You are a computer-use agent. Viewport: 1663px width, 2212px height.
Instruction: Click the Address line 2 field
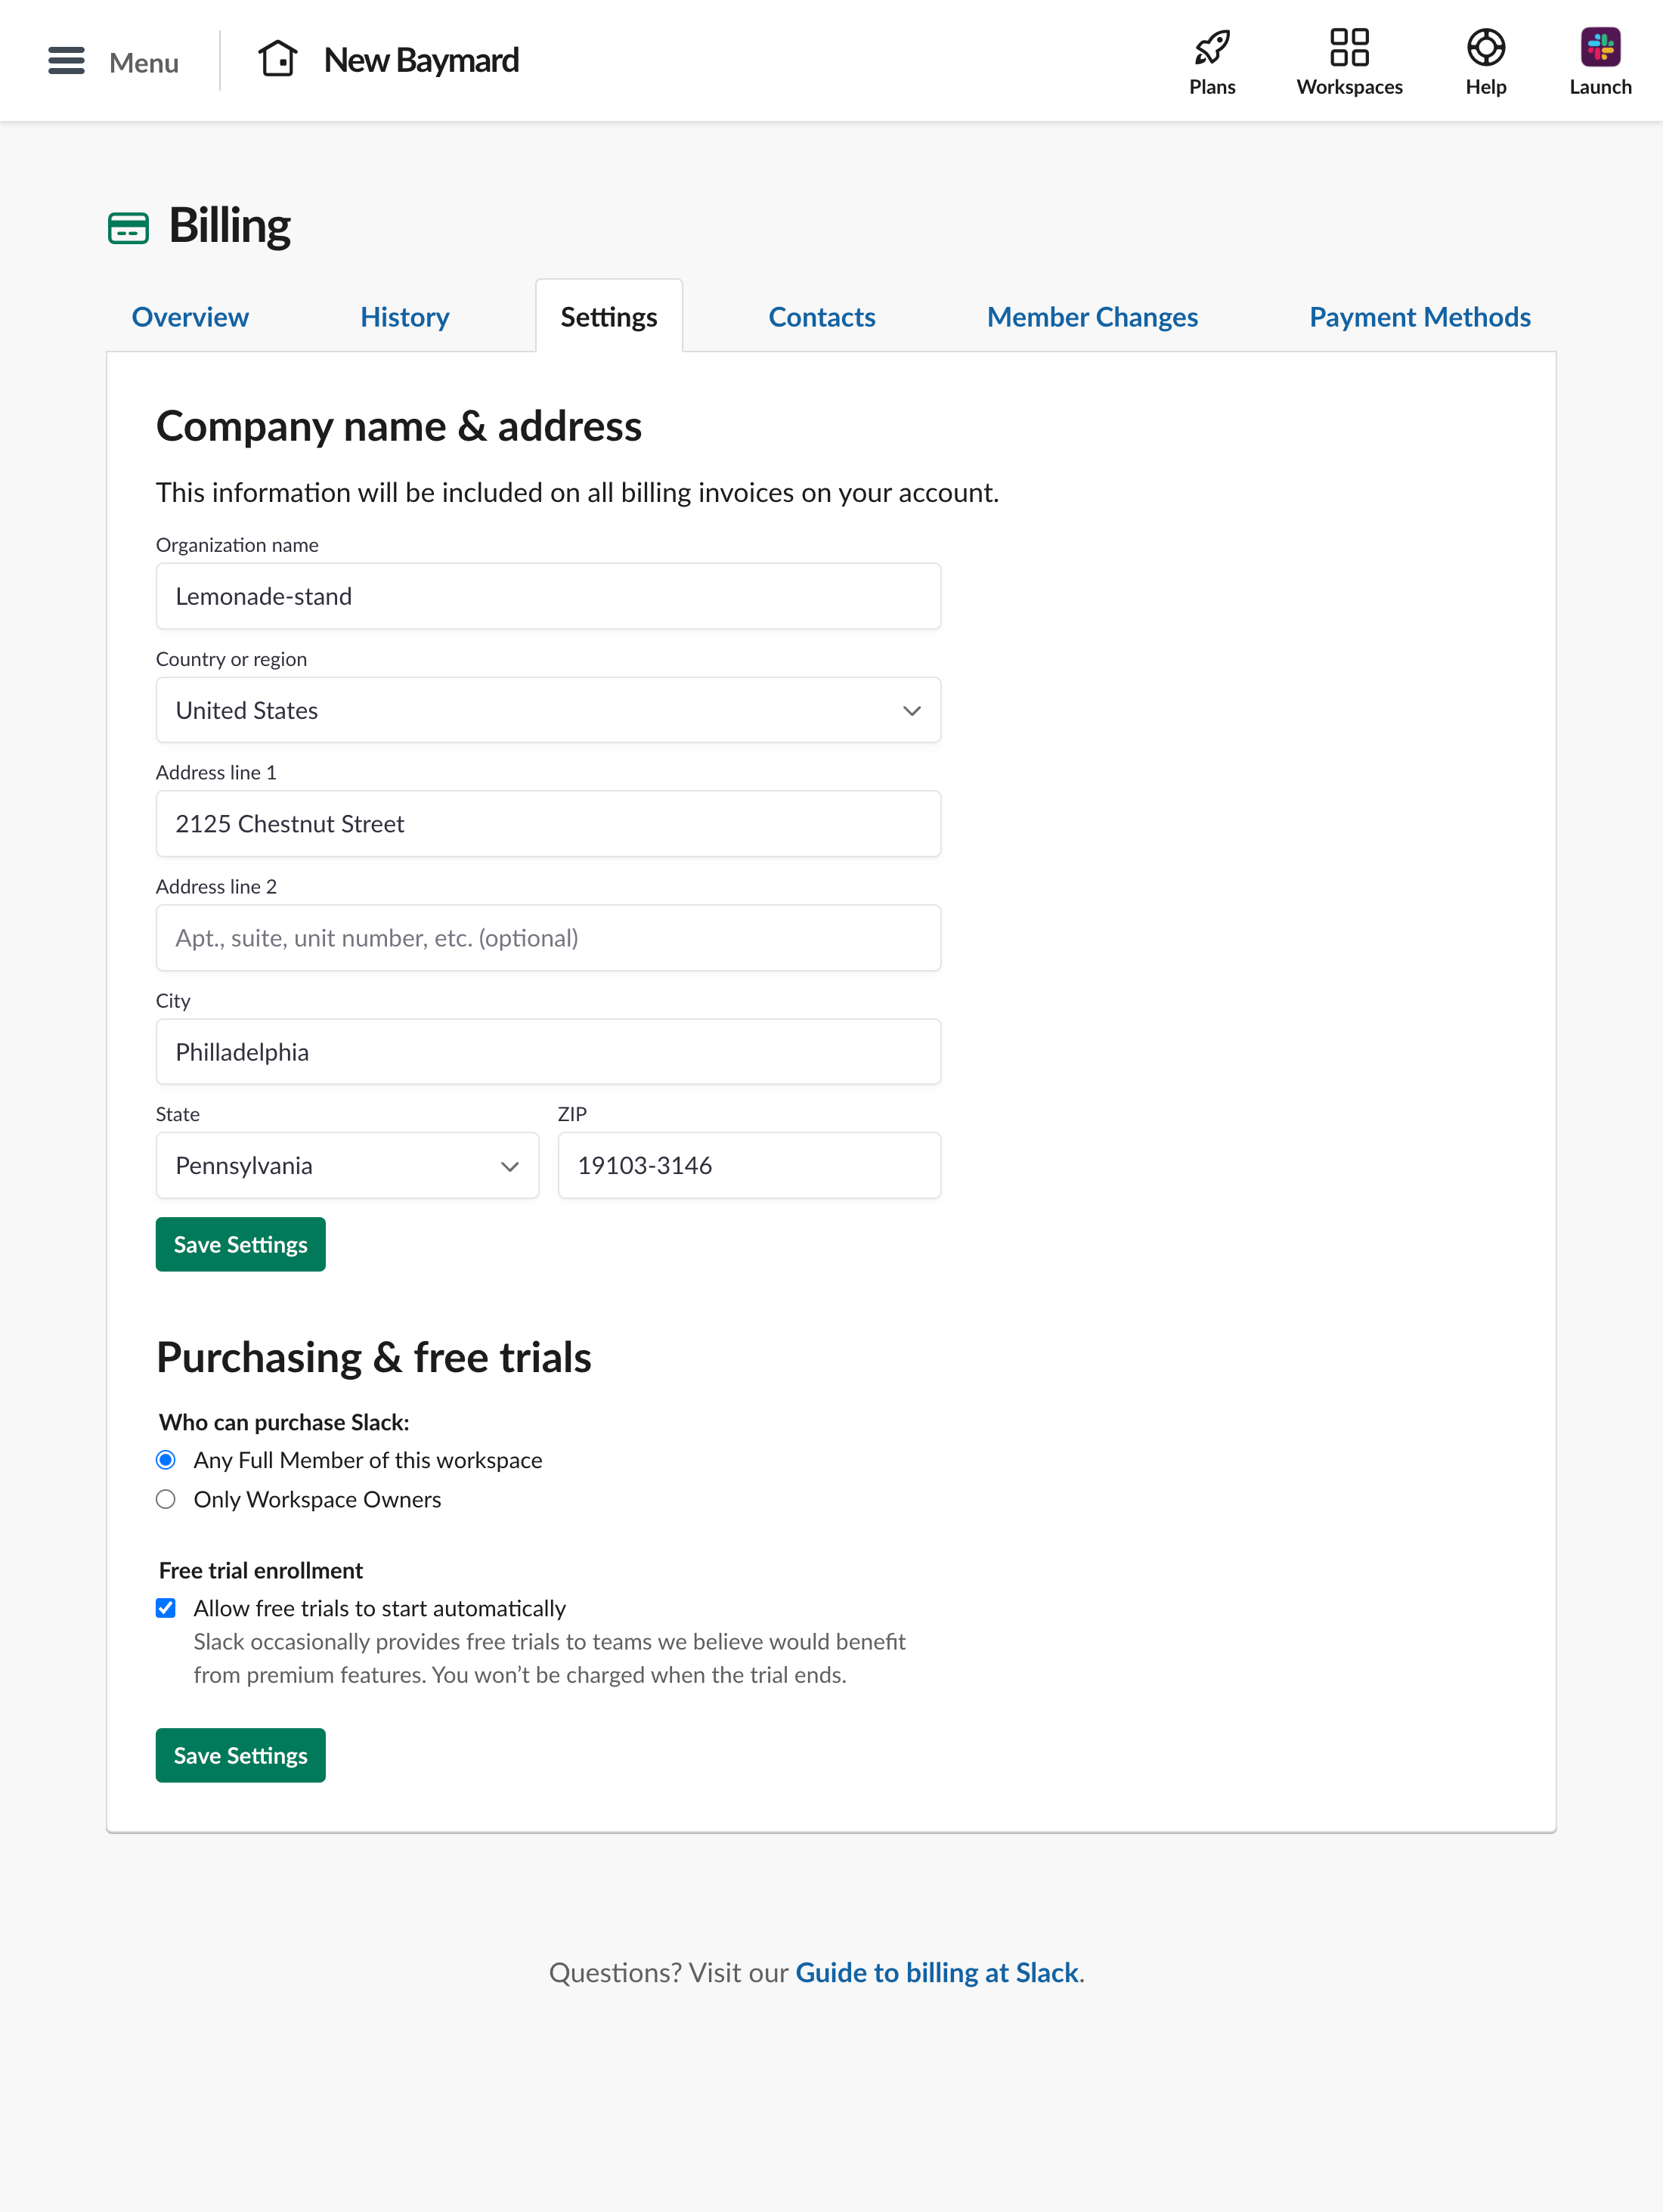[x=547, y=937]
